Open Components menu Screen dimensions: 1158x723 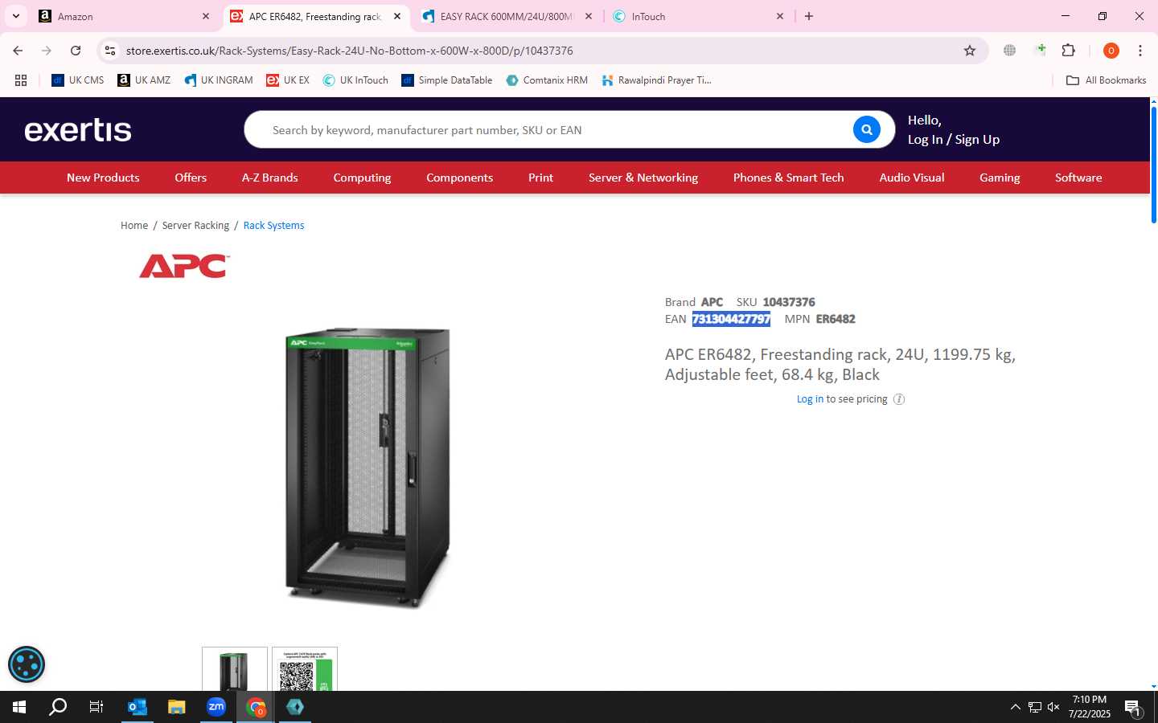pos(459,178)
